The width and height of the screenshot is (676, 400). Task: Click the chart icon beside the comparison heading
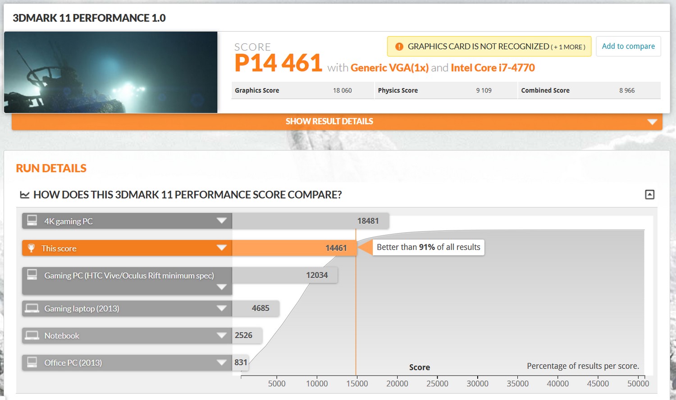(25, 195)
